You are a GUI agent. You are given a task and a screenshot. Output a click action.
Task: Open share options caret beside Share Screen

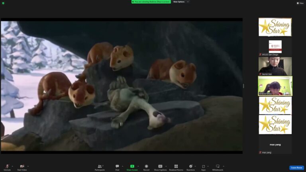[x=138, y=166]
